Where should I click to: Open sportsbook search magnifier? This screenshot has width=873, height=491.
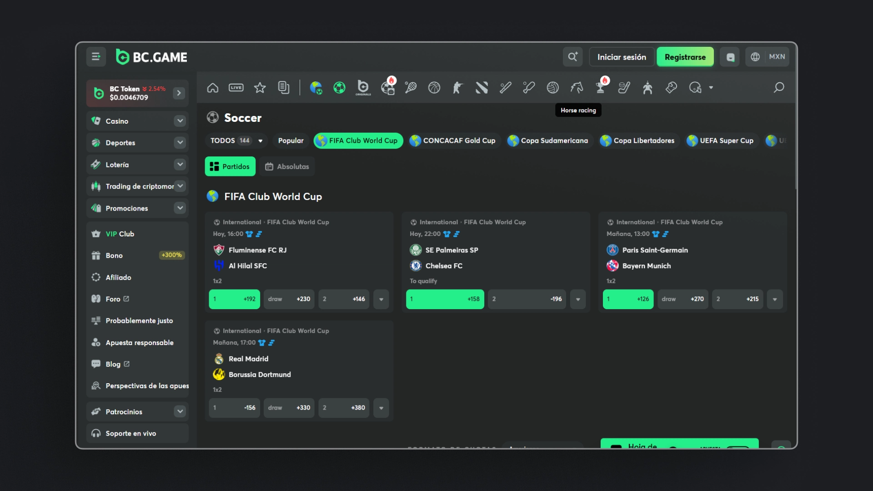779,87
